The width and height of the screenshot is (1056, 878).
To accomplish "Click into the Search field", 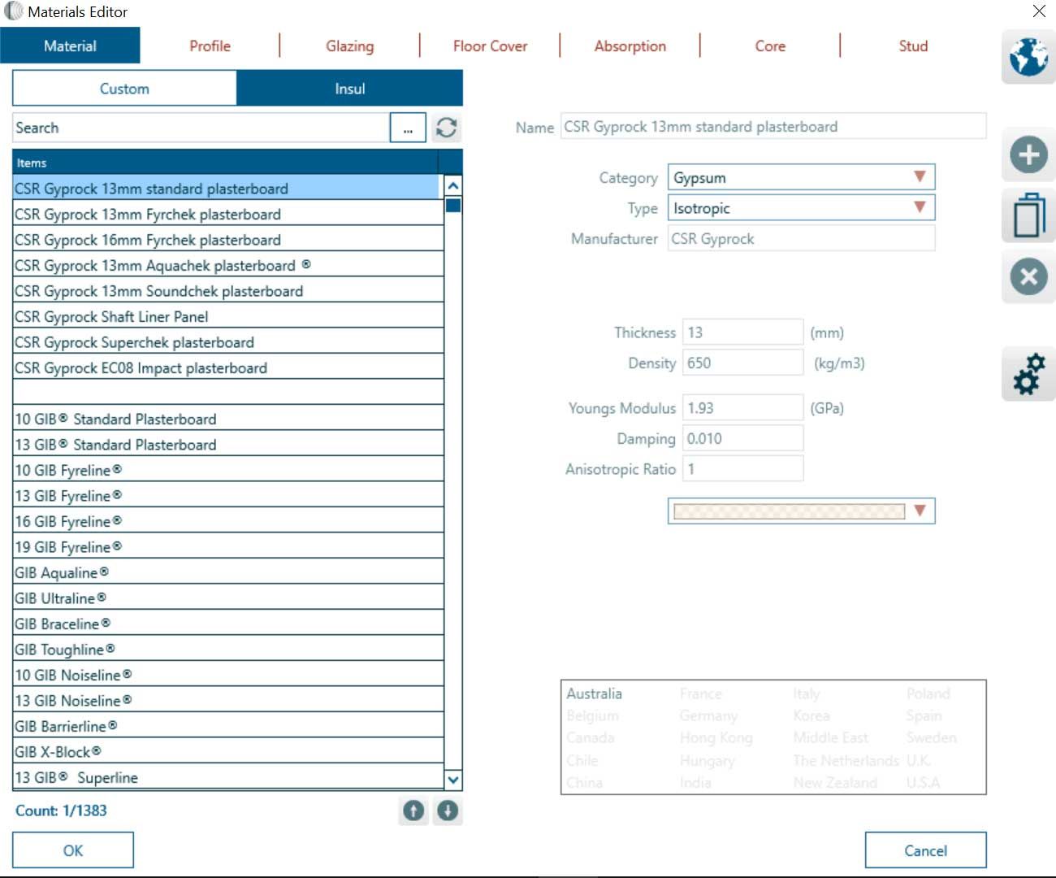I will (x=201, y=128).
